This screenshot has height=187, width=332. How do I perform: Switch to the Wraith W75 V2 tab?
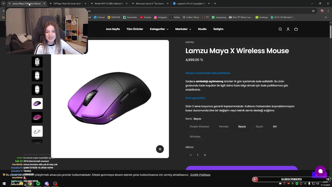[108, 4]
